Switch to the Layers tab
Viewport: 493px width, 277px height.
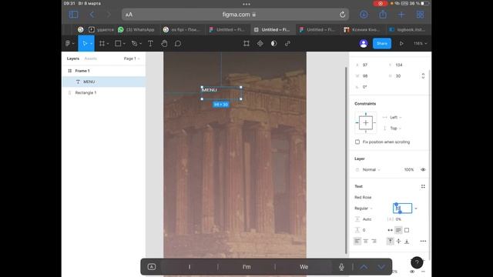(x=73, y=58)
